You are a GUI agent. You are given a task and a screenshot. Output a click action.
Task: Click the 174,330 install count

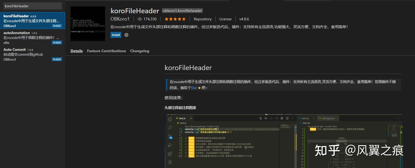tap(150, 19)
